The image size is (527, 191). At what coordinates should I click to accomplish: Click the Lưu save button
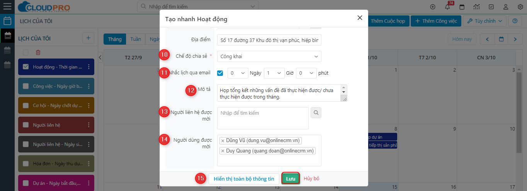pos(291,179)
